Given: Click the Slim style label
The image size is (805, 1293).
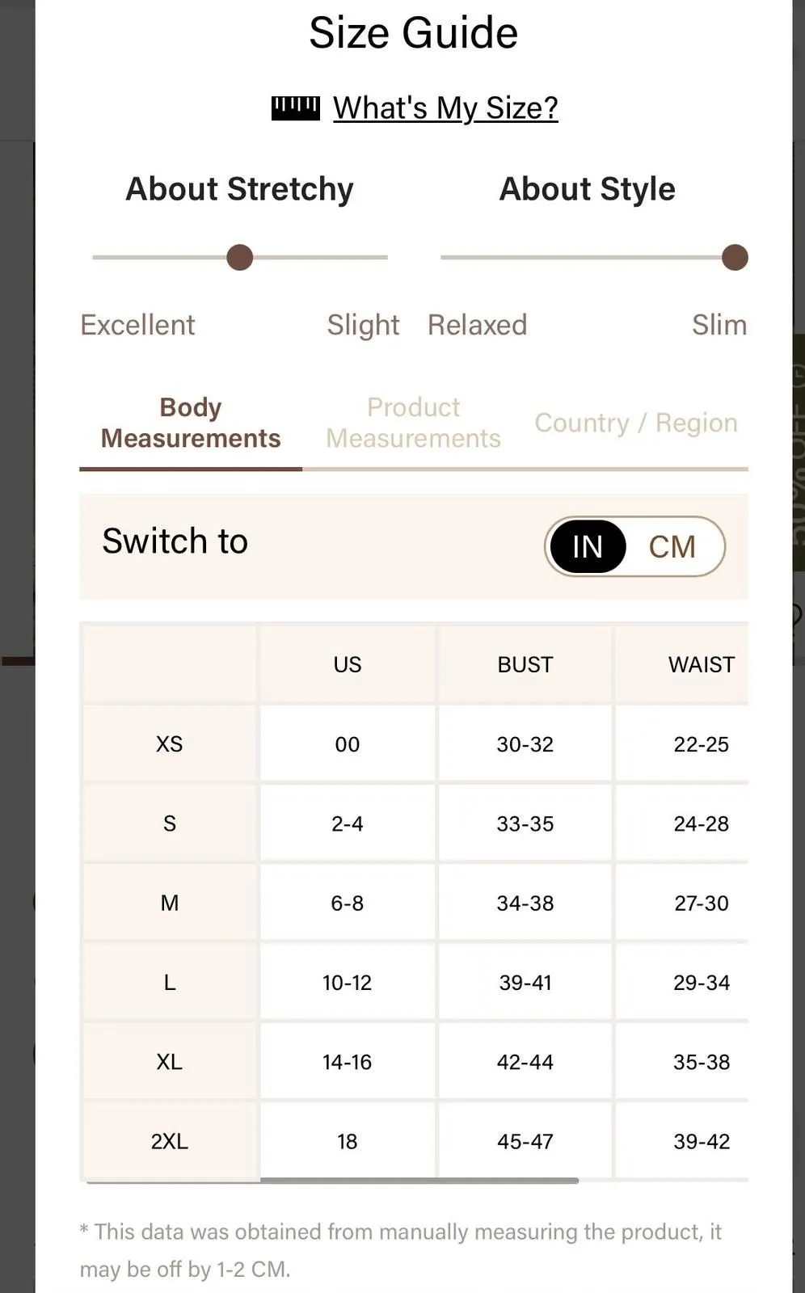Looking at the screenshot, I should pos(719,325).
